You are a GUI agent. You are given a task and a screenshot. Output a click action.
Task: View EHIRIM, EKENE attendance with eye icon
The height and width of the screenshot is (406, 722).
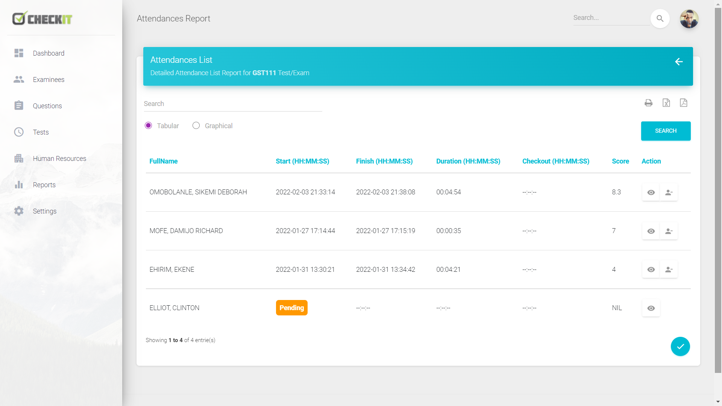click(x=651, y=270)
